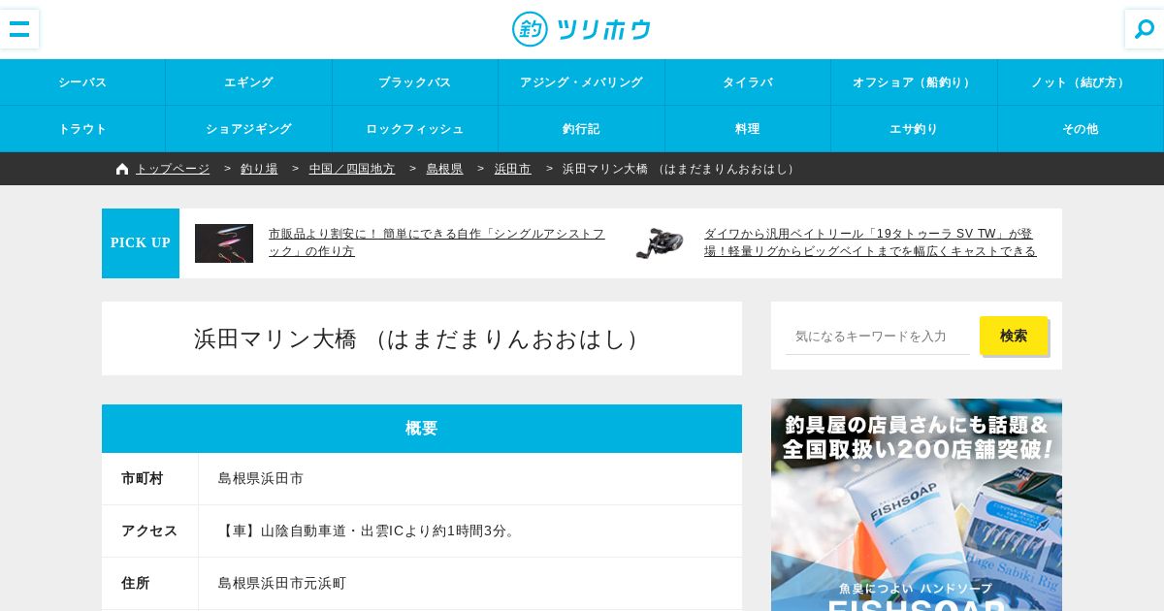Open the hamburger menu icon
Screen dimensions: 1164x611
[19, 29]
